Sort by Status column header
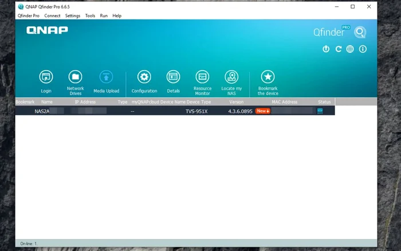Screen dimensions: 401x251 tap(324, 102)
